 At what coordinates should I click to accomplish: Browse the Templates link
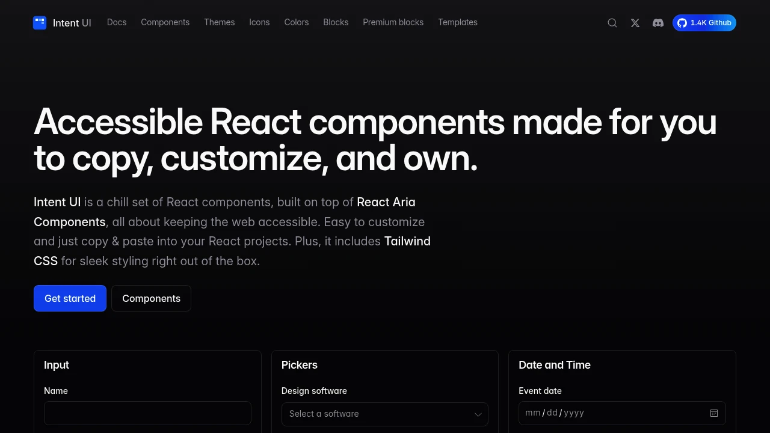point(458,22)
